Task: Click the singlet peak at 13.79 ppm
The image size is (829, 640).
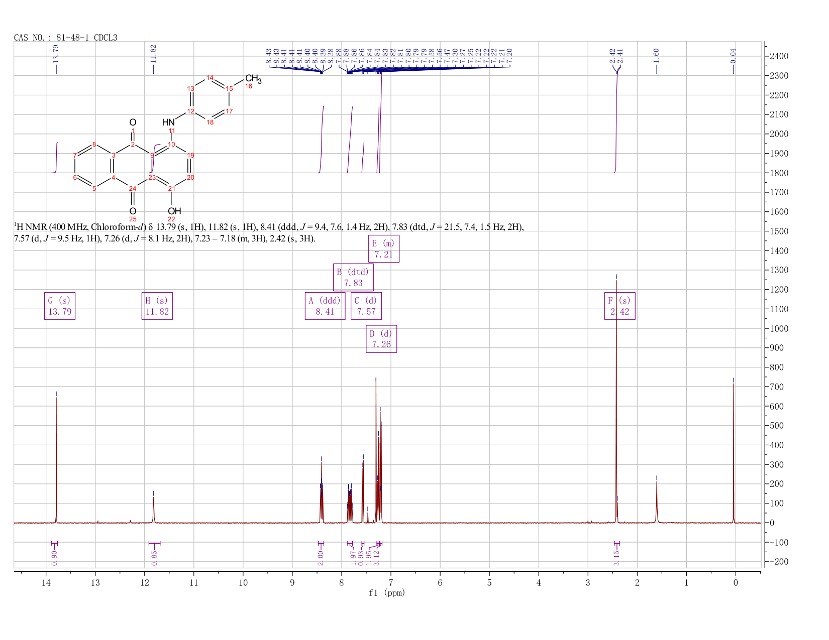Action: (x=56, y=459)
